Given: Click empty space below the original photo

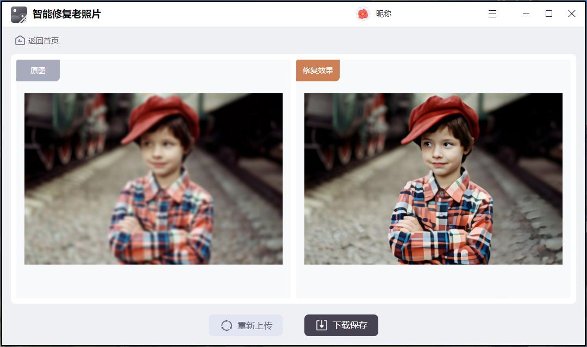Looking at the screenshot, I should (153, 281).
